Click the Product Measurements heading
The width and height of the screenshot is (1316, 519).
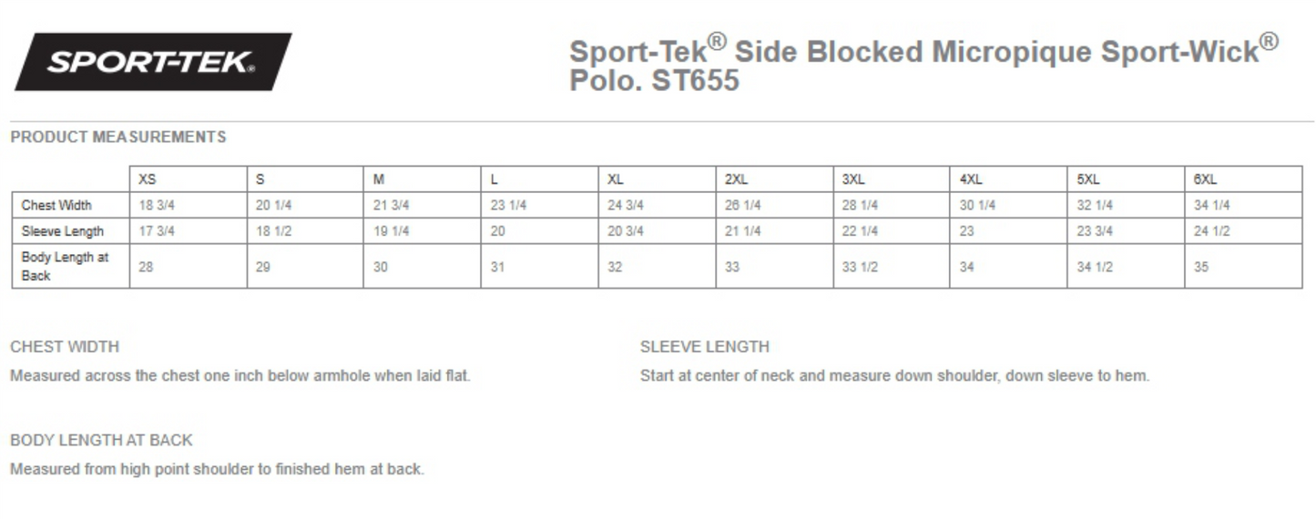click(x=117, y=137)
